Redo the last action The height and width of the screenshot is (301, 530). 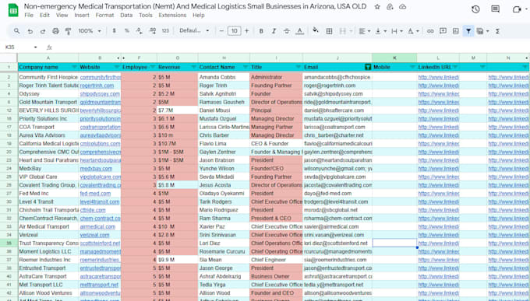(x=43, y=31)
